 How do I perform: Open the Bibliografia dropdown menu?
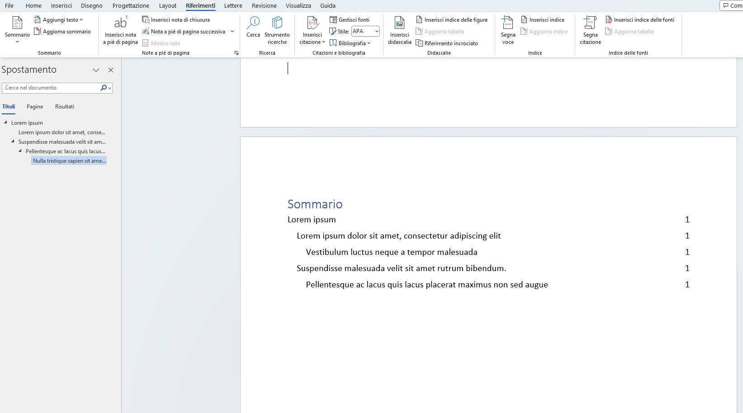pyautogui.click(x=351, y=43)
